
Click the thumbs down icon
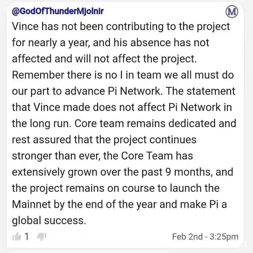pyautogui.click(x=42, y=237)
